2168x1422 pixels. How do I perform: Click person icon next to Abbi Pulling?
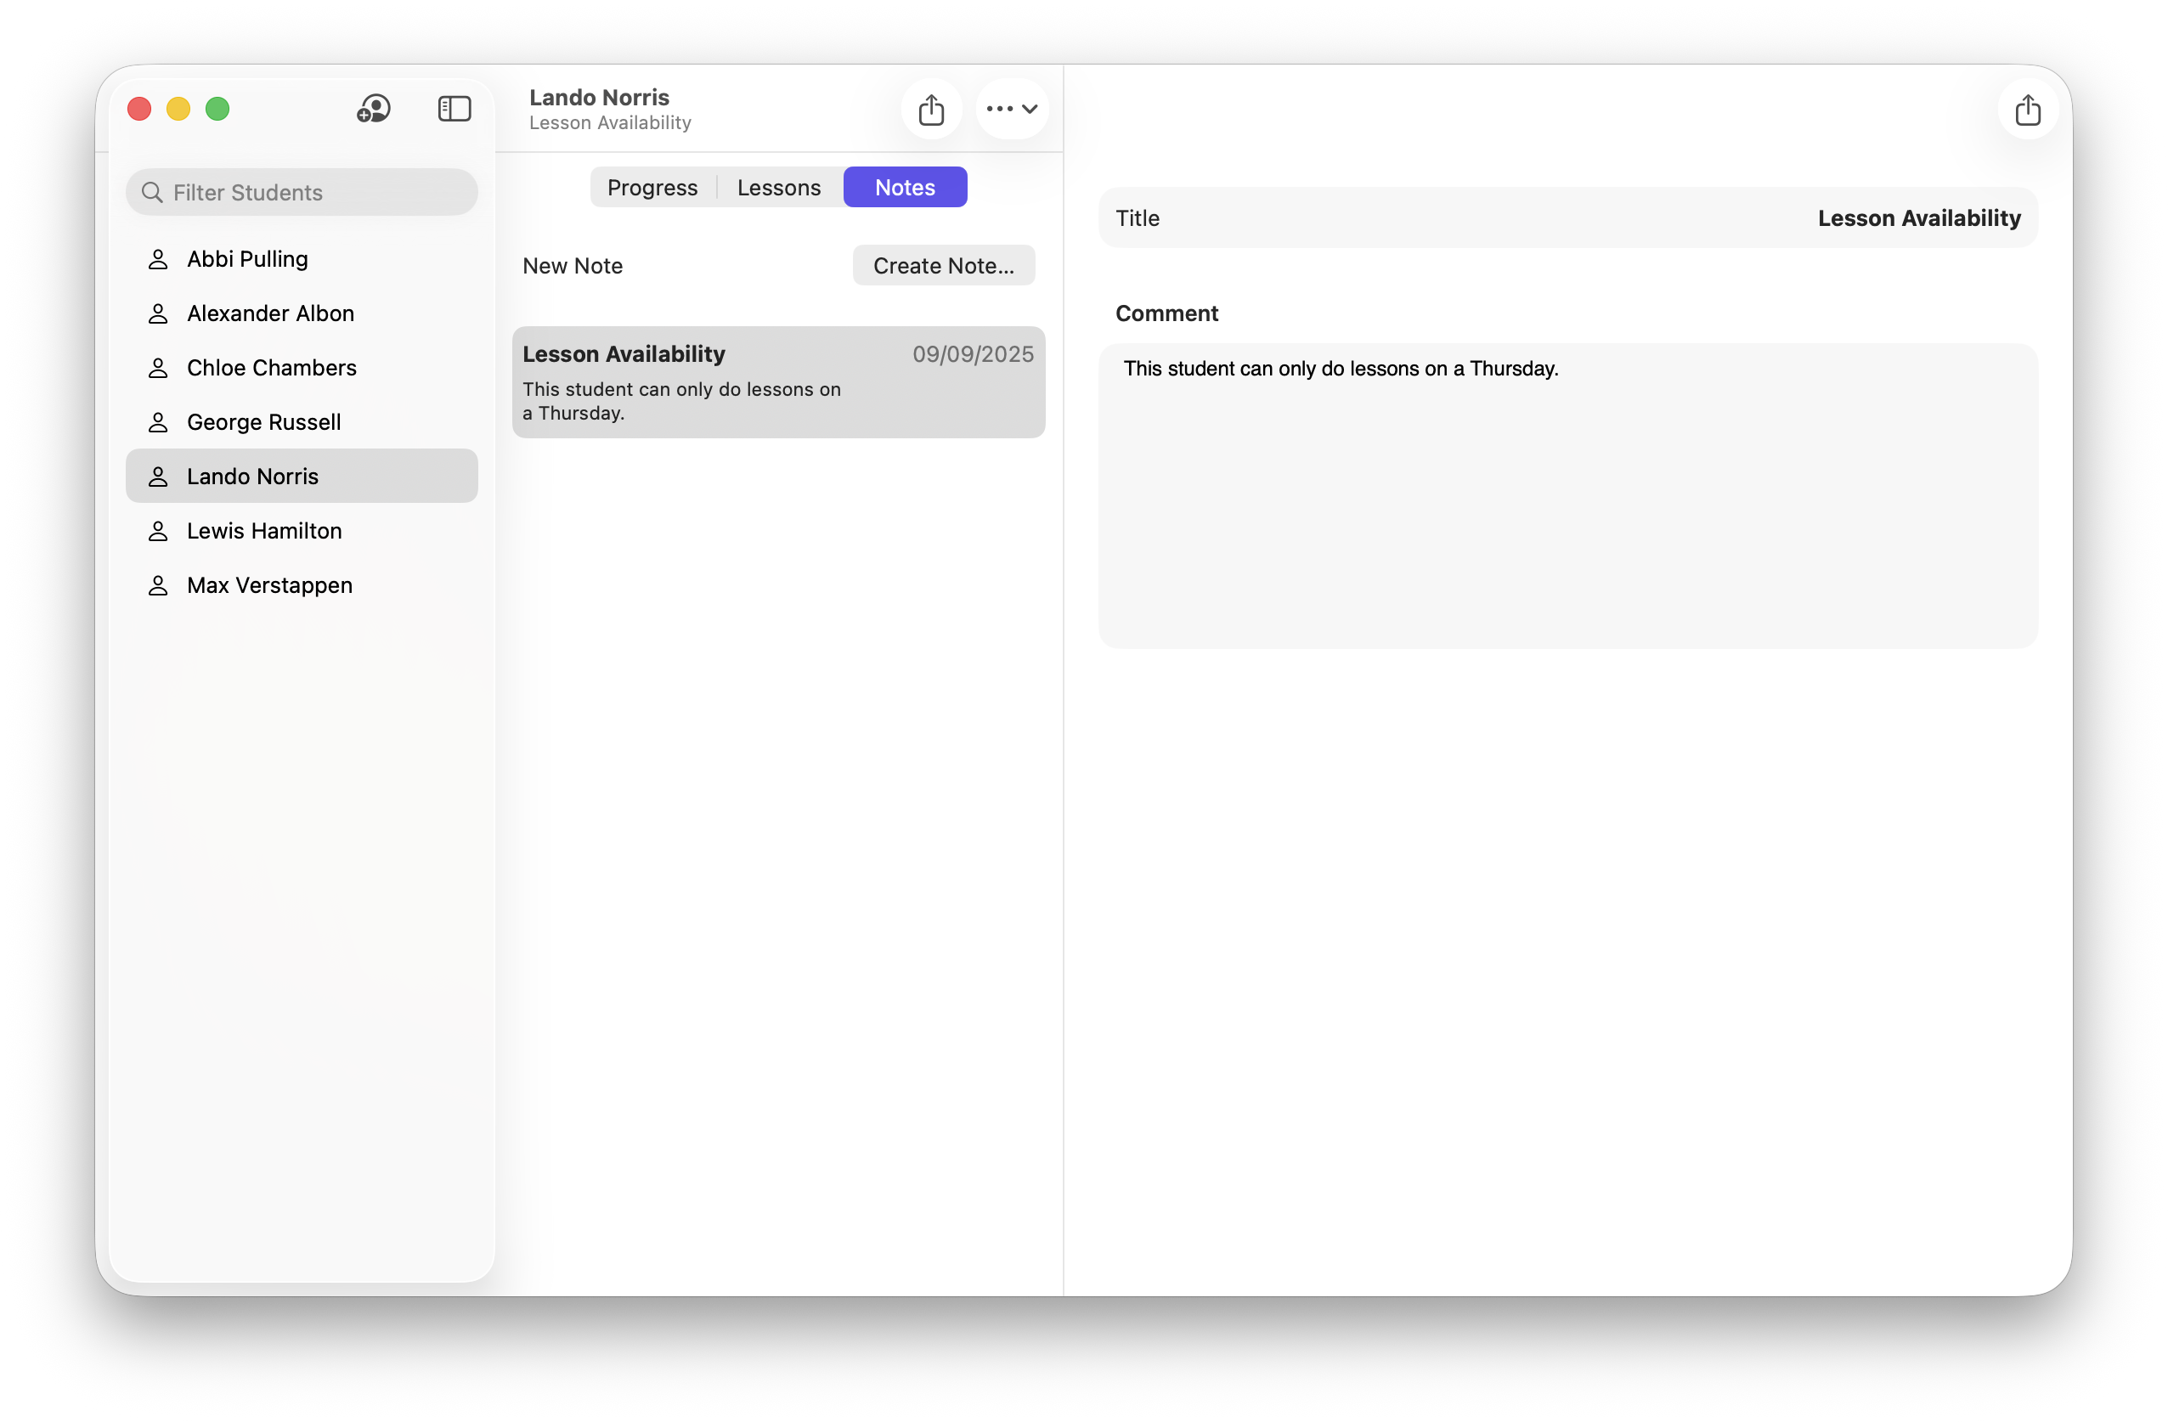[x=158, y=260]
